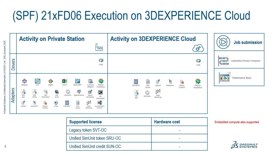Select 3DX App icon under Private Station
Viewport: 273px width, 154px height.
click(x=23, y=92)
